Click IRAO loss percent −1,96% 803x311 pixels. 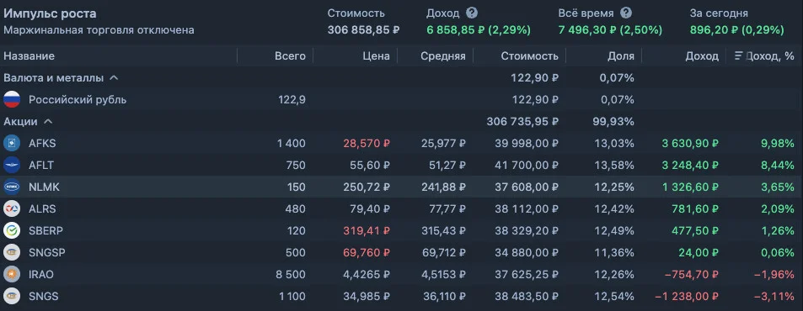(x=774, y=275)
